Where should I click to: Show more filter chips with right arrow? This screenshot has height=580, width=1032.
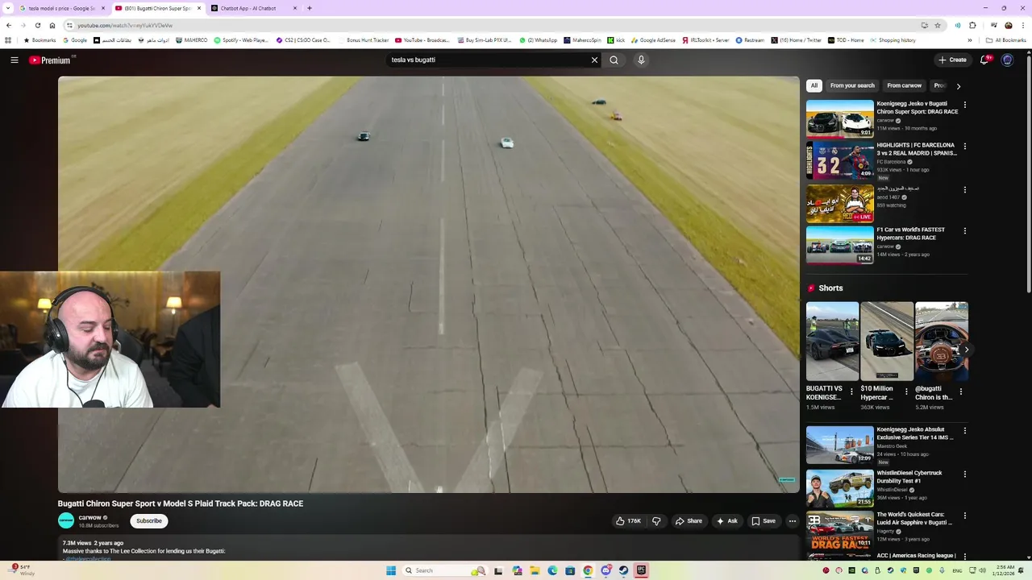[958, 85]
